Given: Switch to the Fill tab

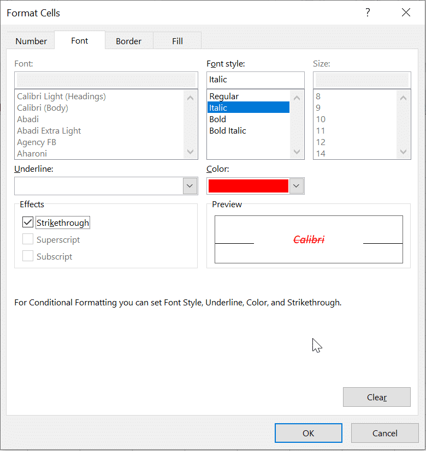Looking at the screenshot, I should click(x=177, y=41).
